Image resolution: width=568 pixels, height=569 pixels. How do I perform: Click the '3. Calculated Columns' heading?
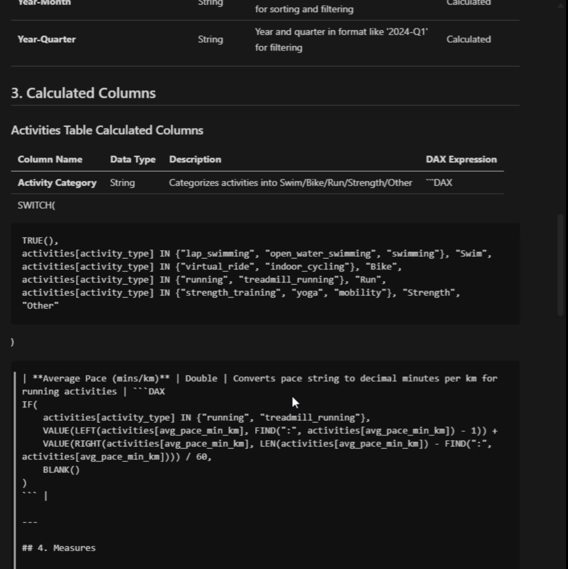pos(83,93)
